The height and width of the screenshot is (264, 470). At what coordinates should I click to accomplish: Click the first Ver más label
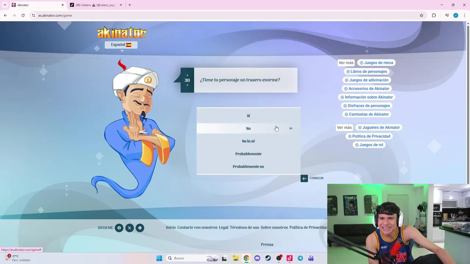pos(346,63)
